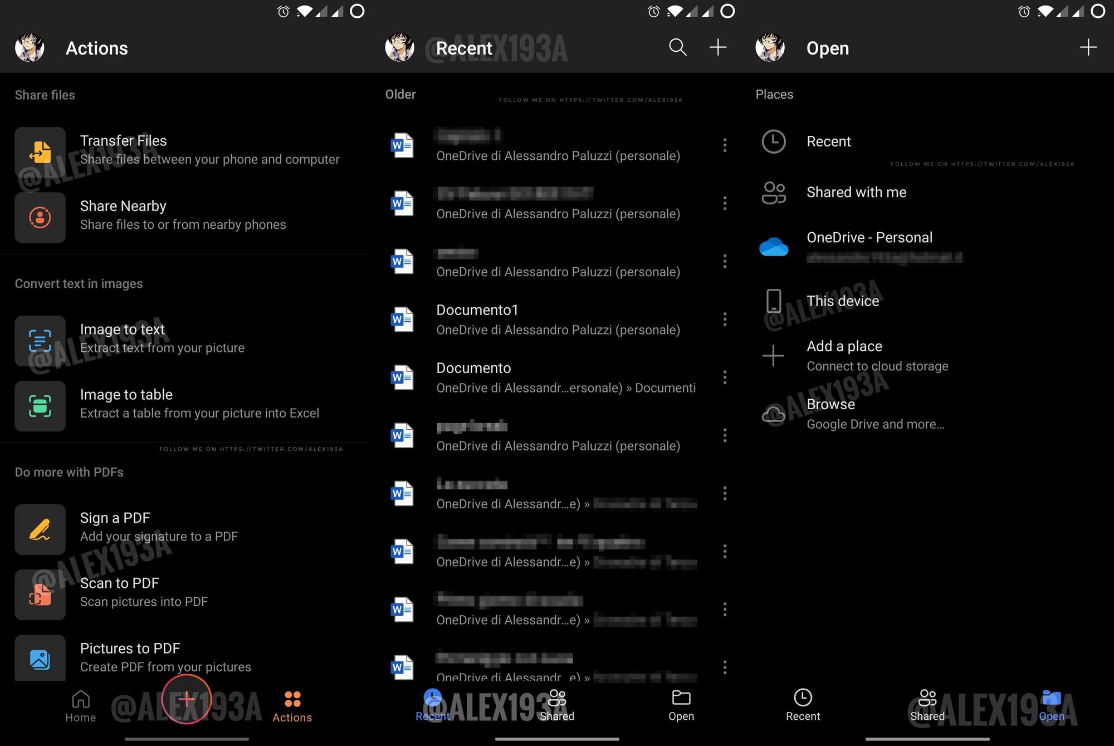
Task: Tap Scan to PDF label
Action: click(120, 583)
